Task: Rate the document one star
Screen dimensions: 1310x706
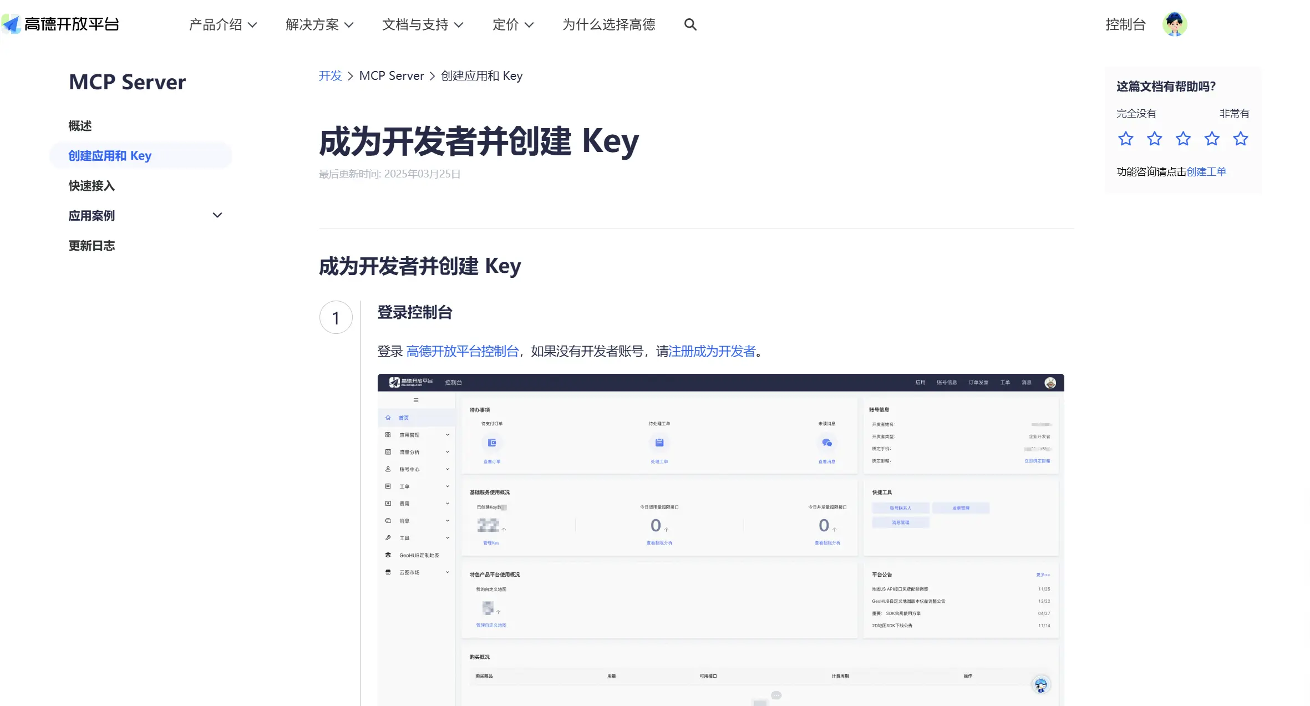Action: pos(1125,139)
